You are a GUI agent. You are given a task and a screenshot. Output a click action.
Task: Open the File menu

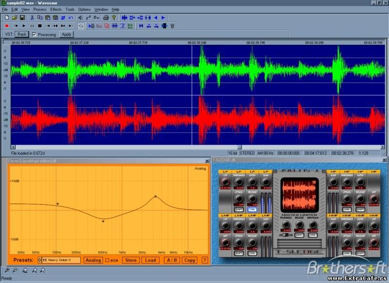tap(5, 9)
